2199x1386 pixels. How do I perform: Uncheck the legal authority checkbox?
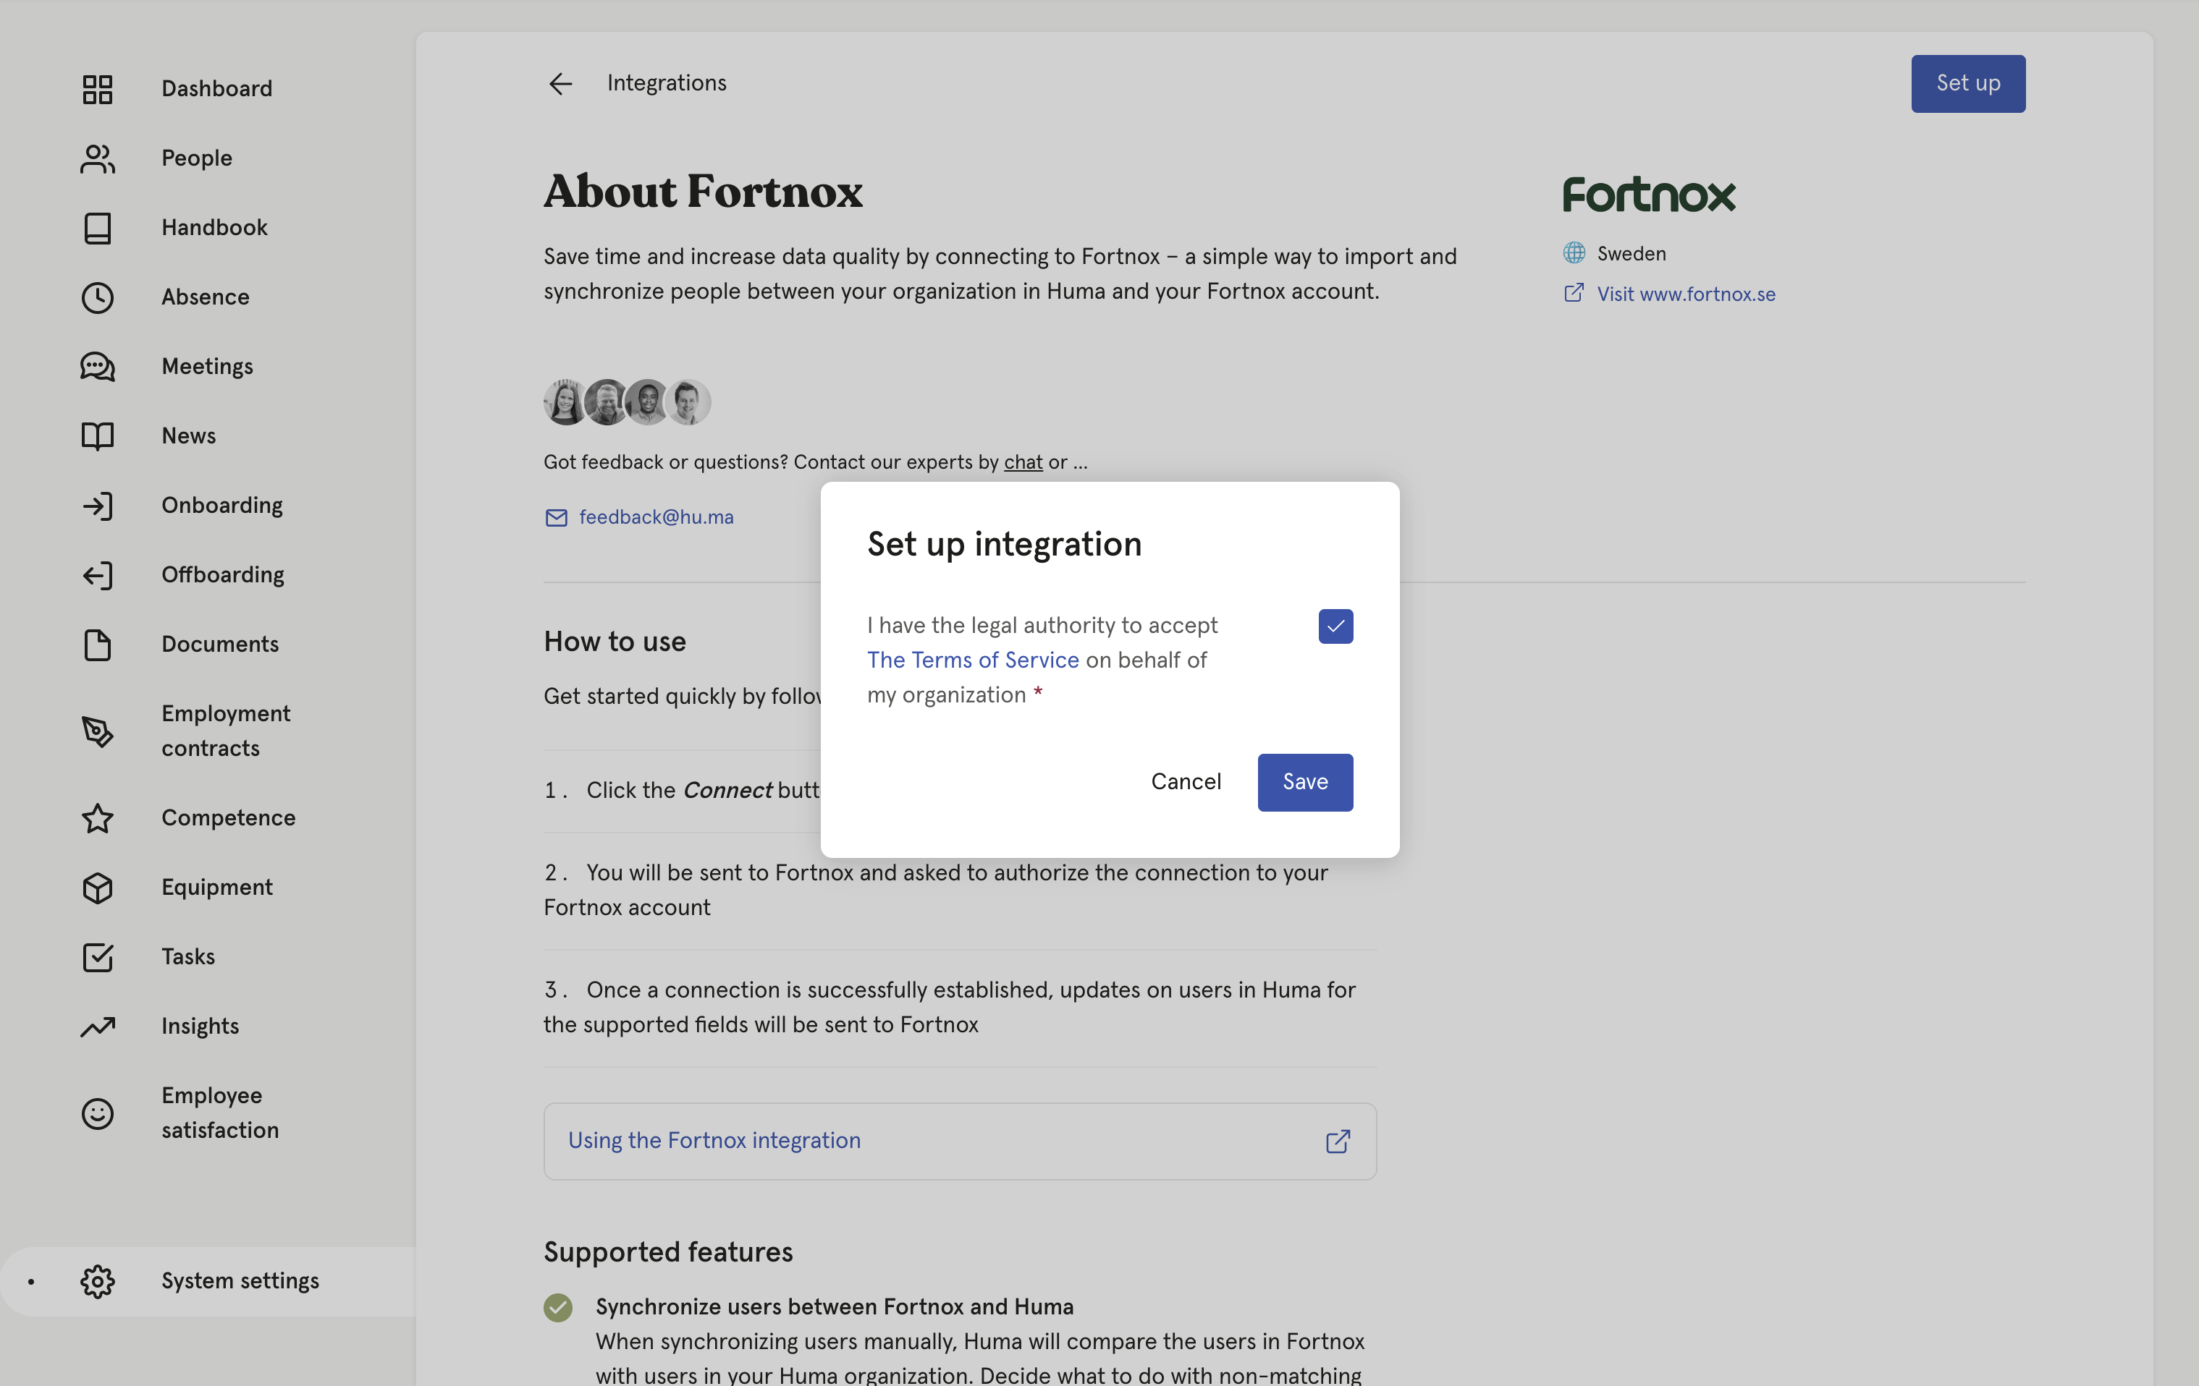click(x=1335, y=626)
